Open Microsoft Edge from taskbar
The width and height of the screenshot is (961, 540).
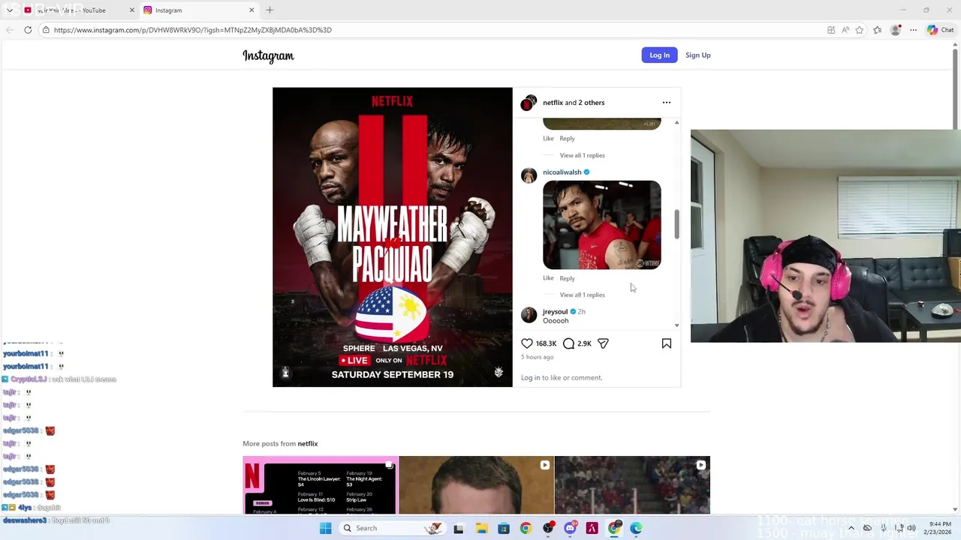point(636,528)
